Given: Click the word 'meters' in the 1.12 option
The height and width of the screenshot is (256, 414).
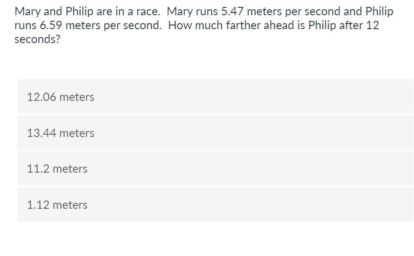Looking at the screenshot, I should [70, 205].
